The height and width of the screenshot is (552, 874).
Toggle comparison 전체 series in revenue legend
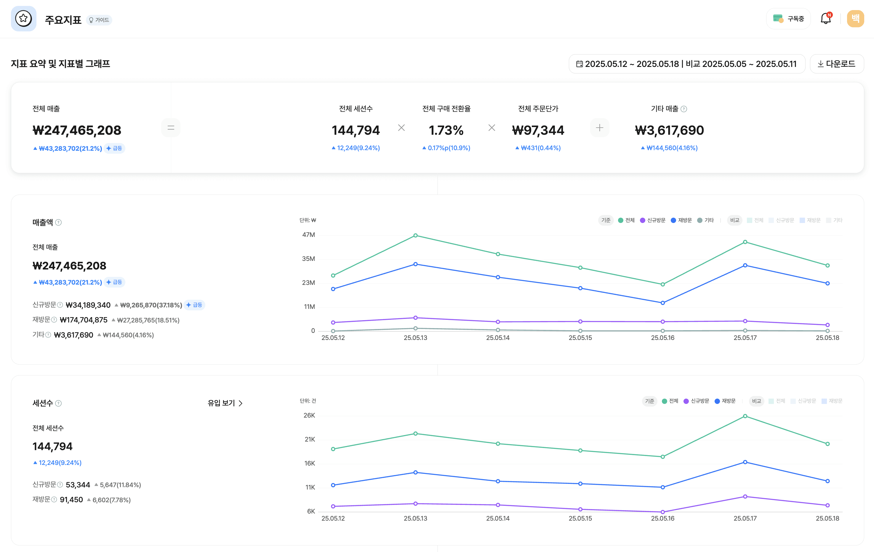click(x=755, y=220)
